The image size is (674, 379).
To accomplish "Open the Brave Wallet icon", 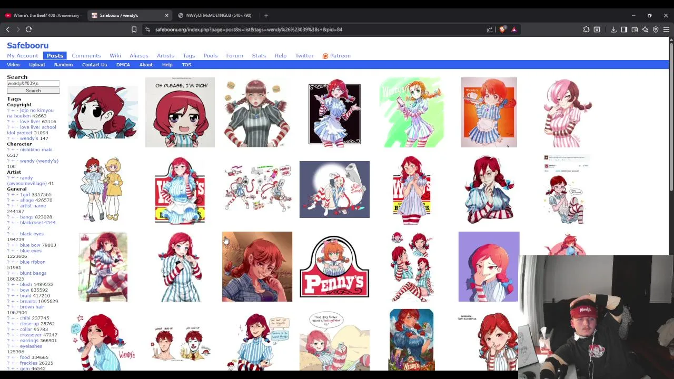I will tap(635, 29).
